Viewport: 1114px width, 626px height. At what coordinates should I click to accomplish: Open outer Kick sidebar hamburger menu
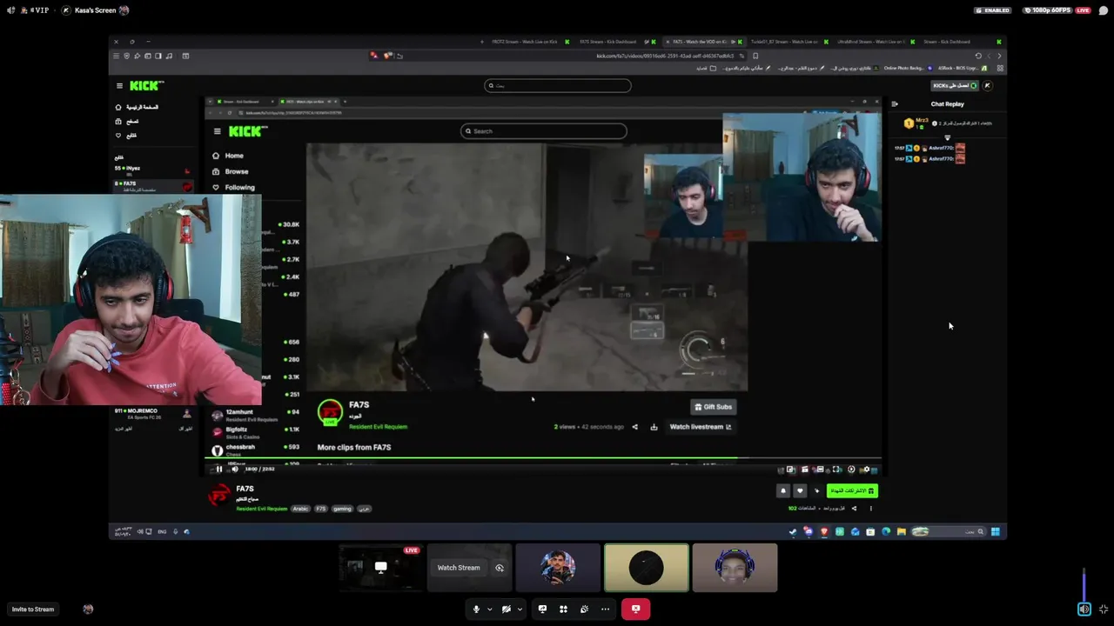pos(119,86)
